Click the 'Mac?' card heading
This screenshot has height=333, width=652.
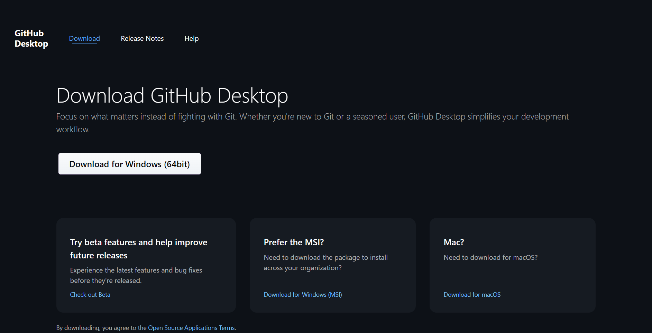pos(454,242)
